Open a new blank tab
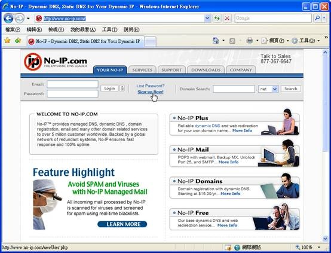Viewport: 331px width, 253px height. (x=151, y=42)
